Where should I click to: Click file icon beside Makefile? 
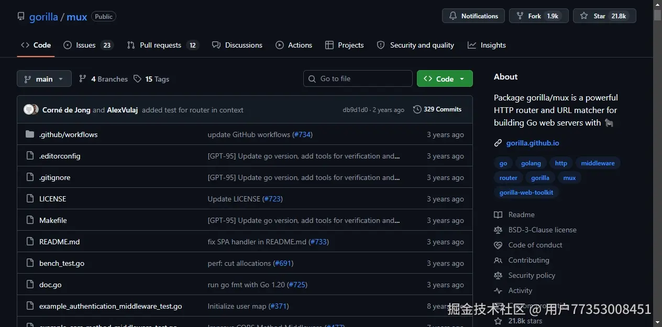pyautogui.click(x=30, y=220)
